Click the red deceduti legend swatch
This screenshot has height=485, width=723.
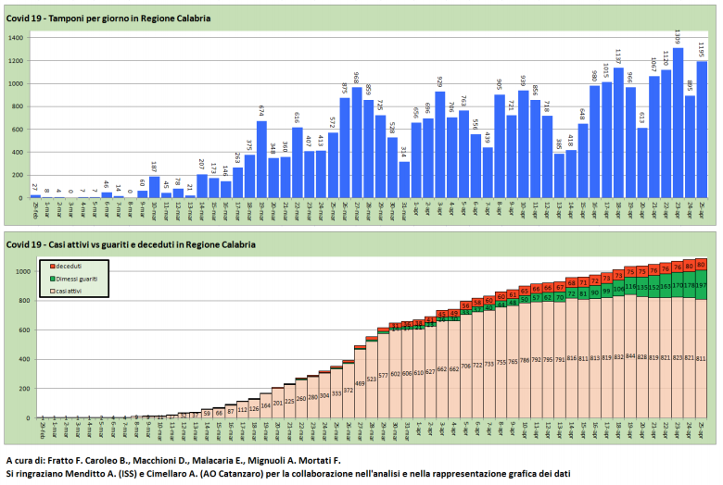coord(52,266)
